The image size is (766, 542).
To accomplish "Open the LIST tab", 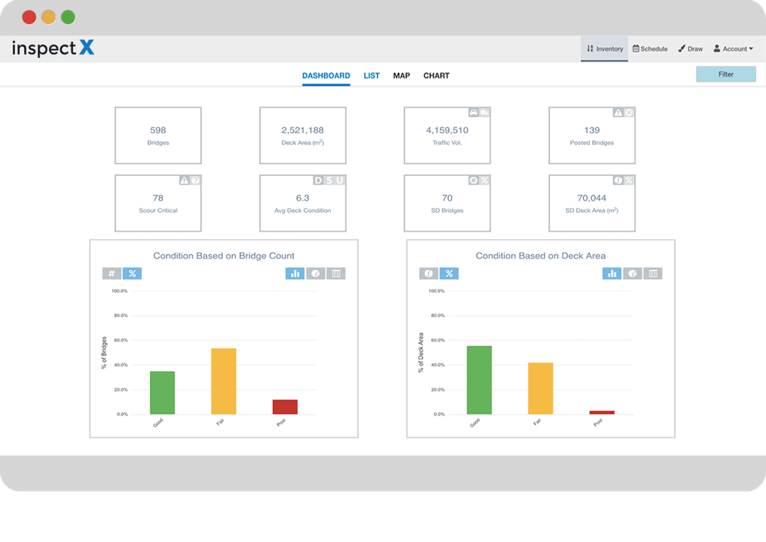I will tap(371, 75).
